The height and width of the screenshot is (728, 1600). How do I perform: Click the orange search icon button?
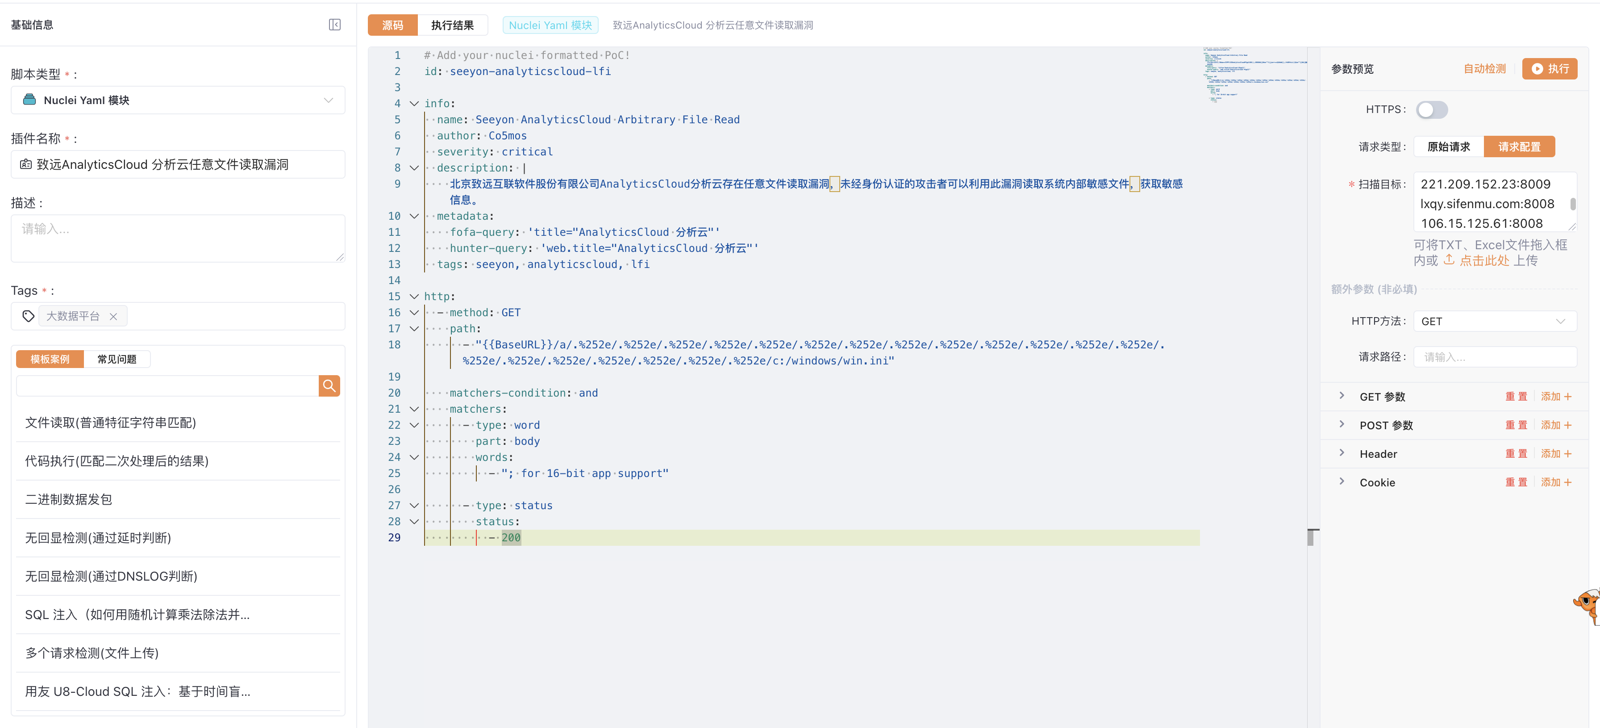point(329,386)
